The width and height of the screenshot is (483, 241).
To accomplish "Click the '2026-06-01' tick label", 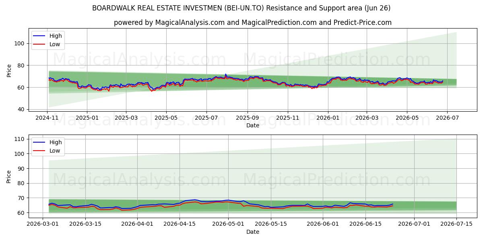I will [x=323, y=224].
